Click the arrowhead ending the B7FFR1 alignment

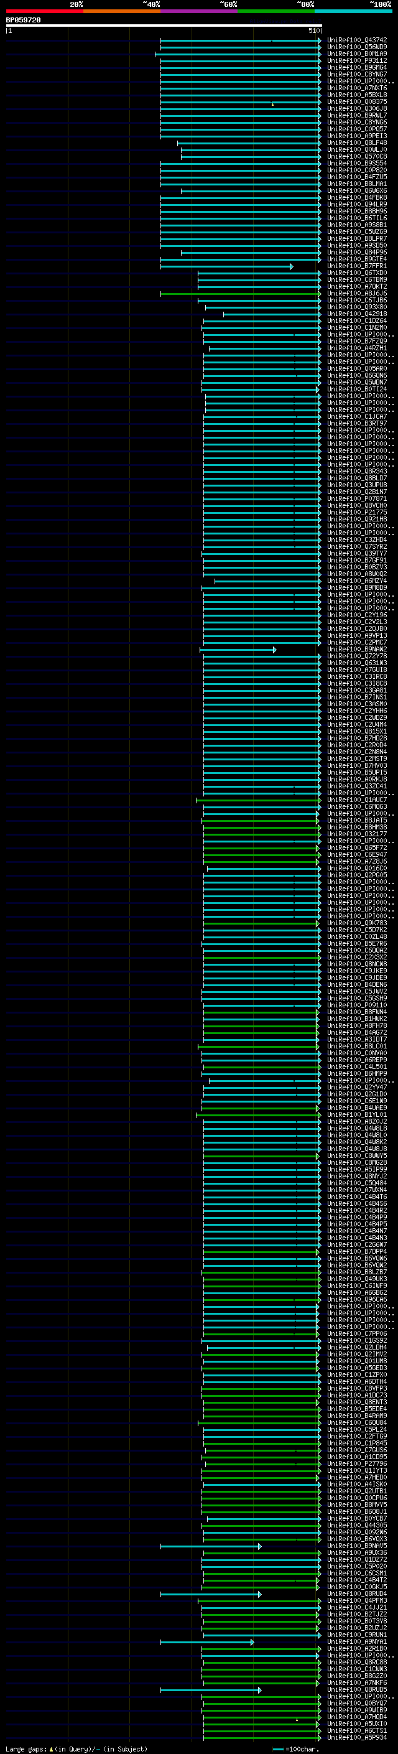click(x=292, y=267)
